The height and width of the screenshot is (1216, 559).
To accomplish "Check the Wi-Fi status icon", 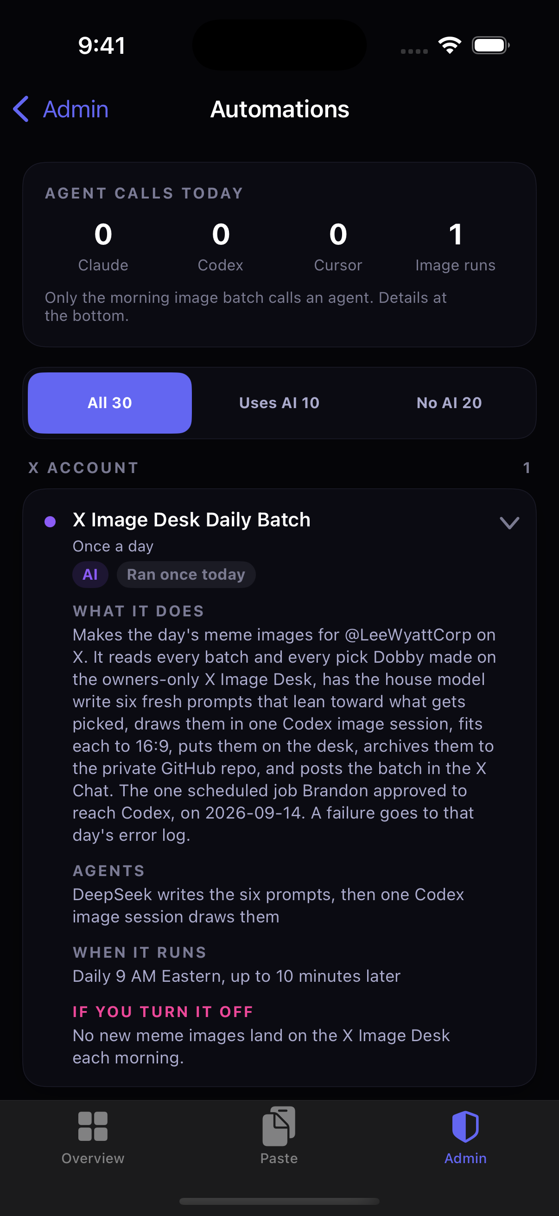I will tap(450, 45).
